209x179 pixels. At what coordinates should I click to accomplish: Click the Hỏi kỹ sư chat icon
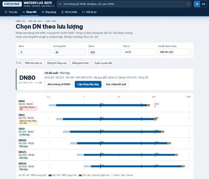coord(84,12)
